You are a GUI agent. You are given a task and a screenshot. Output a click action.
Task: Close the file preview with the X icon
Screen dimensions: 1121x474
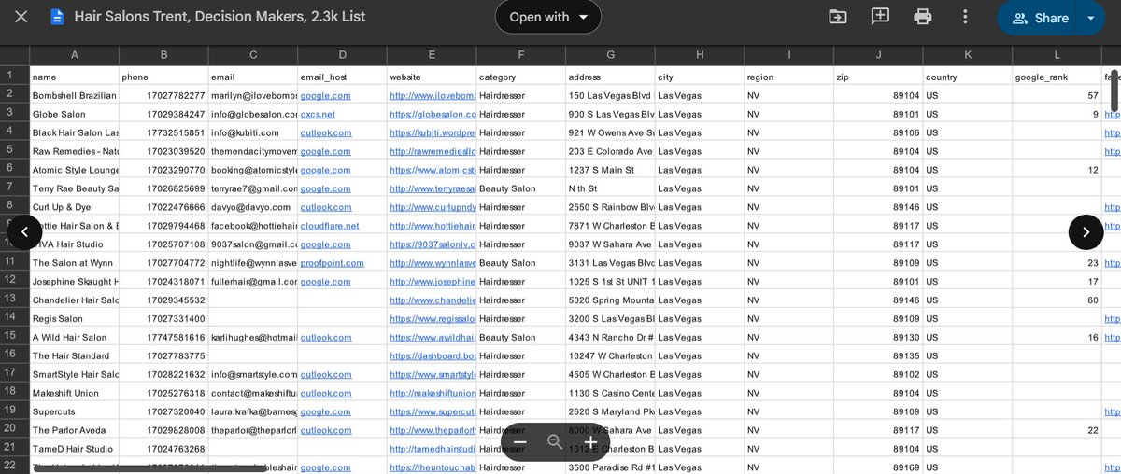tap(21, 18)
